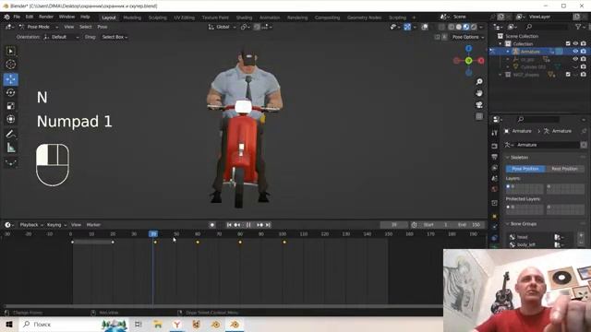
Task: Switch to wireframe viewport shading
Action: click(452, 27)
